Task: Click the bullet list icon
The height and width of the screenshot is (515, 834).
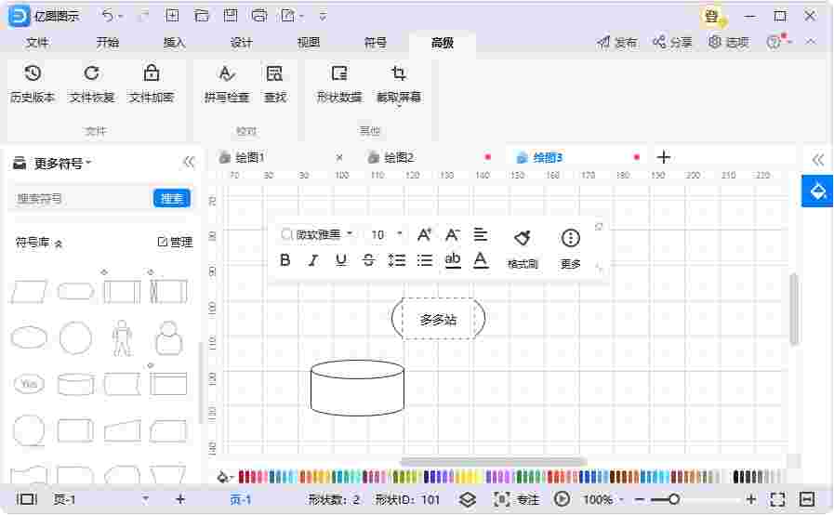Action: (425, 260)
